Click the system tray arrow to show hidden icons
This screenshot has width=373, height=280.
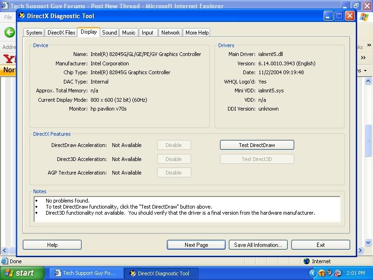pos(313,273)
